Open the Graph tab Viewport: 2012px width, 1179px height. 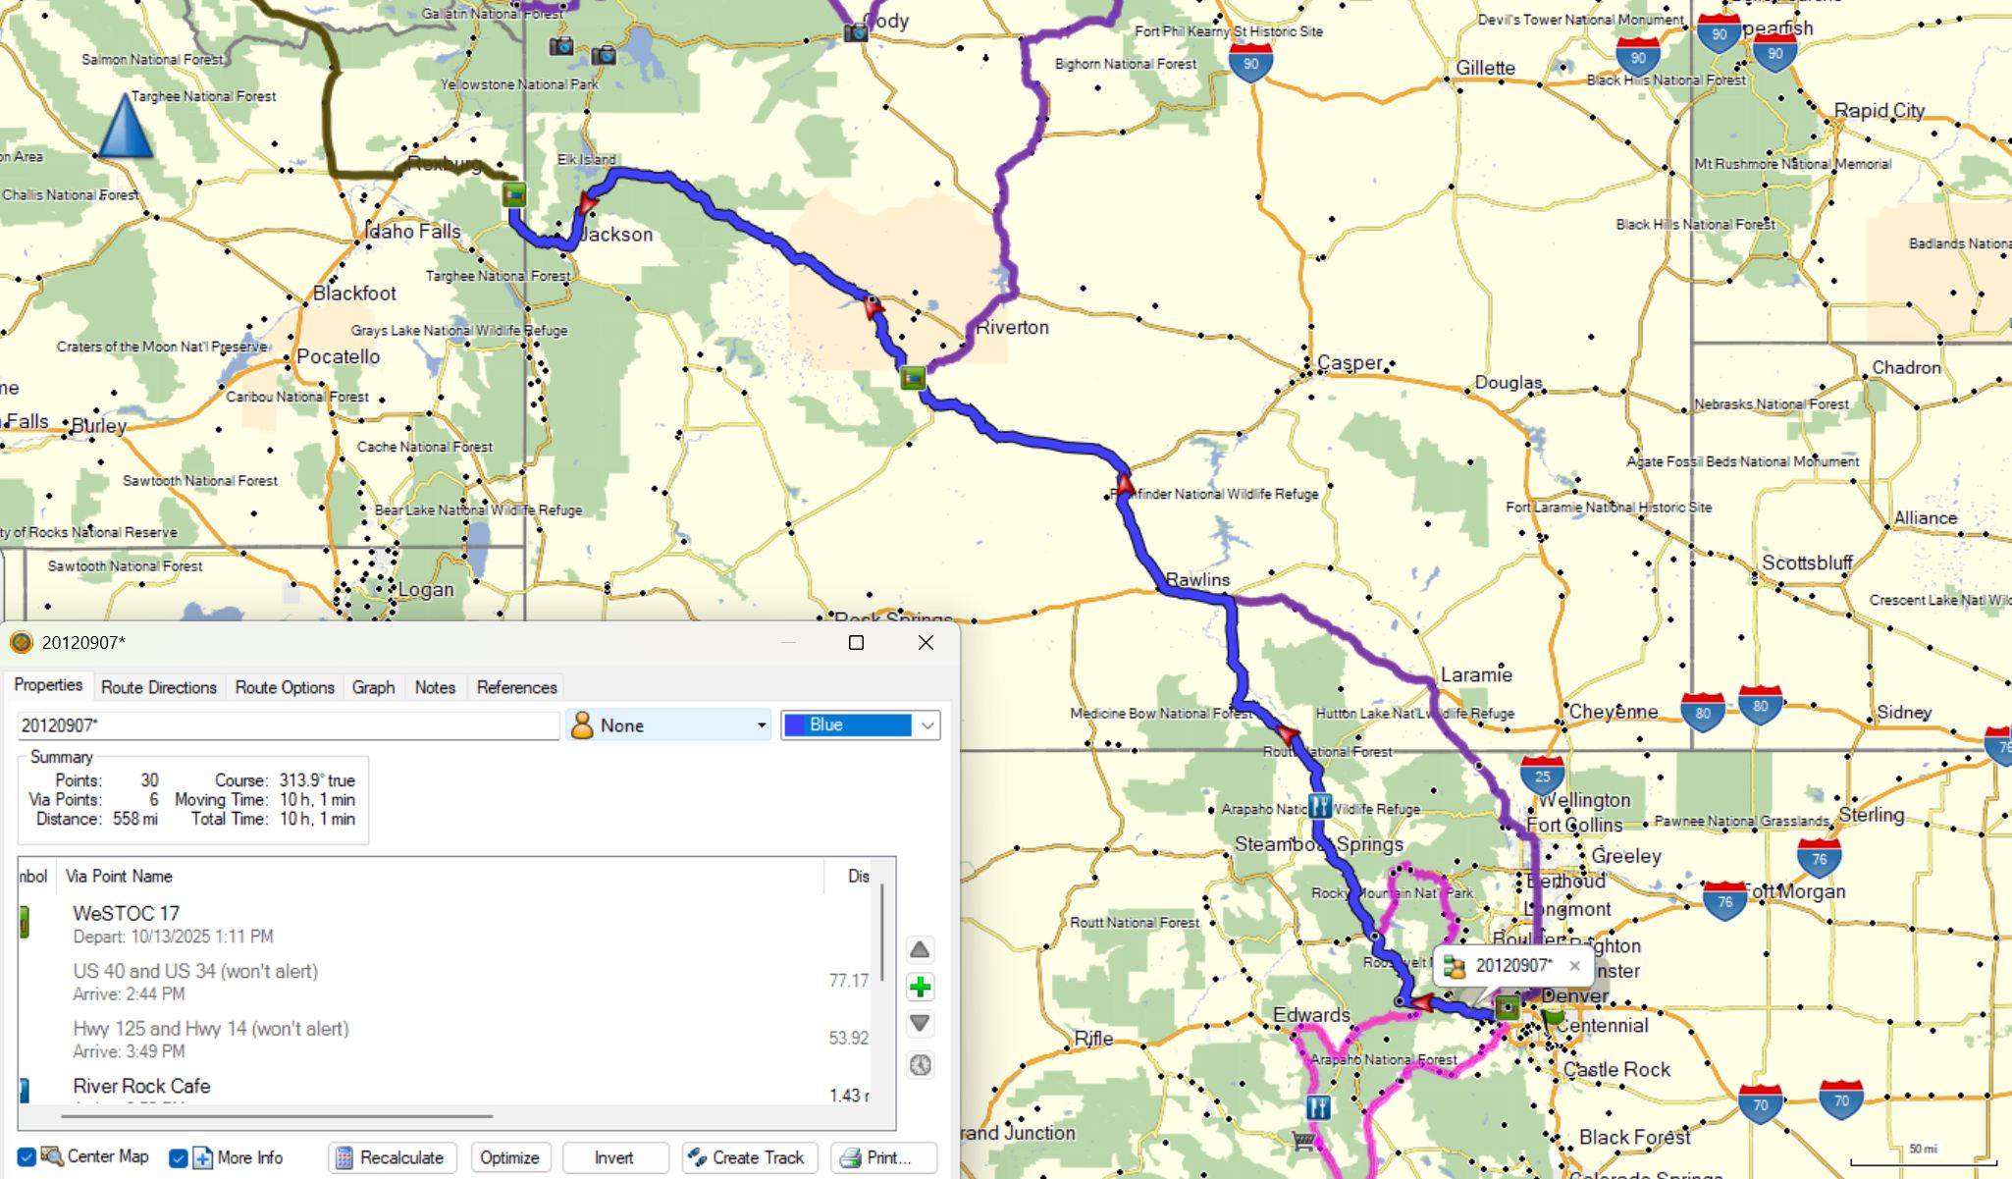coord(373,687)
